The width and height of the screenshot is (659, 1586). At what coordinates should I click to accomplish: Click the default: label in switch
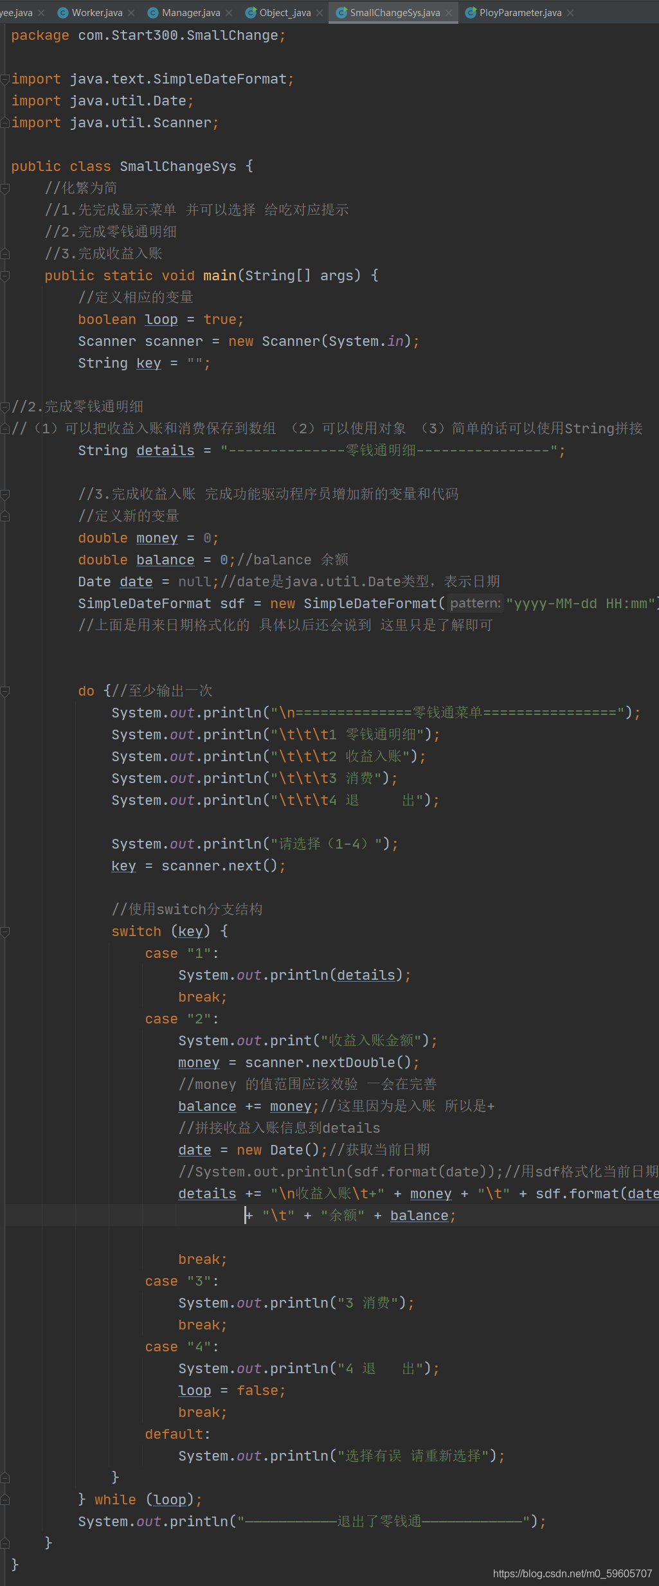pyautogui.click(x=177, y=1434)
